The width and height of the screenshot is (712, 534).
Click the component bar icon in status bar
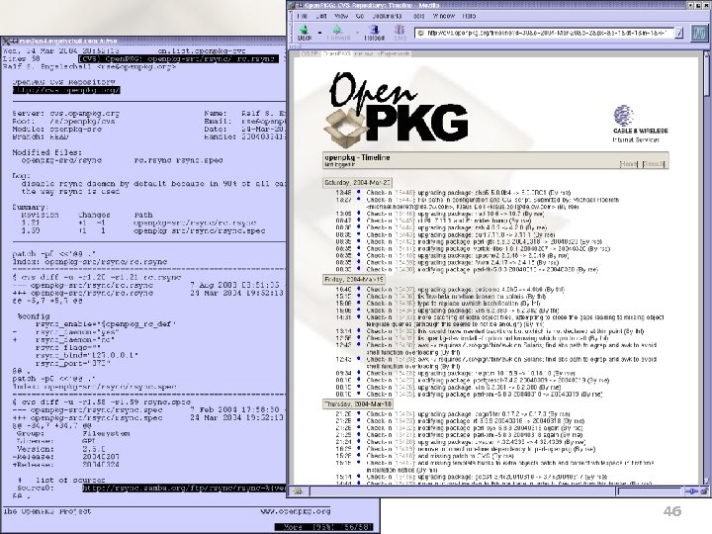click(298, 490)
